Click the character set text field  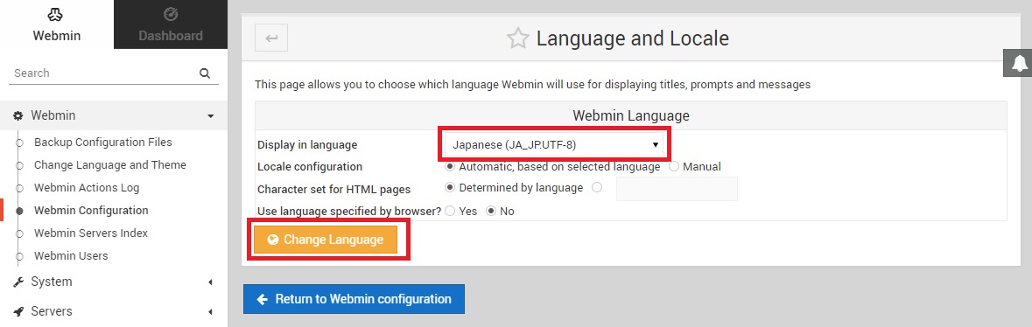(x=677, y=189)
